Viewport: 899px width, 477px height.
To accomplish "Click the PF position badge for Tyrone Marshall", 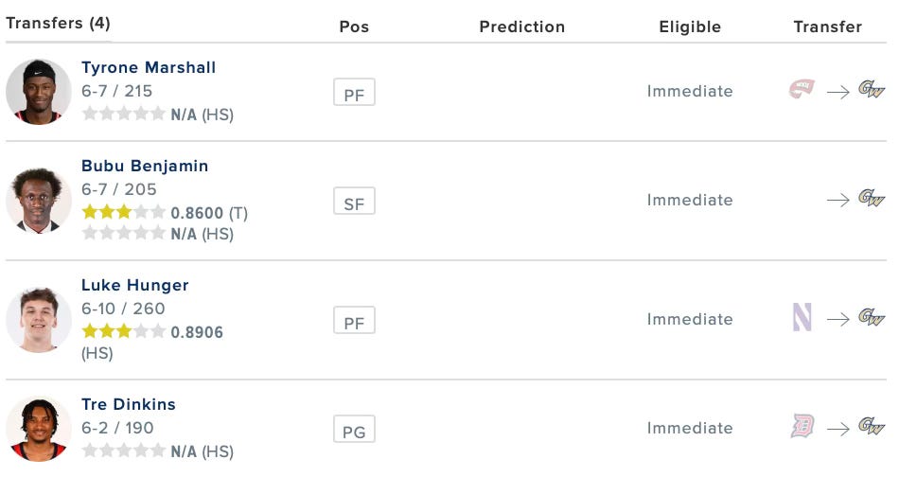I will pos(354,93).
